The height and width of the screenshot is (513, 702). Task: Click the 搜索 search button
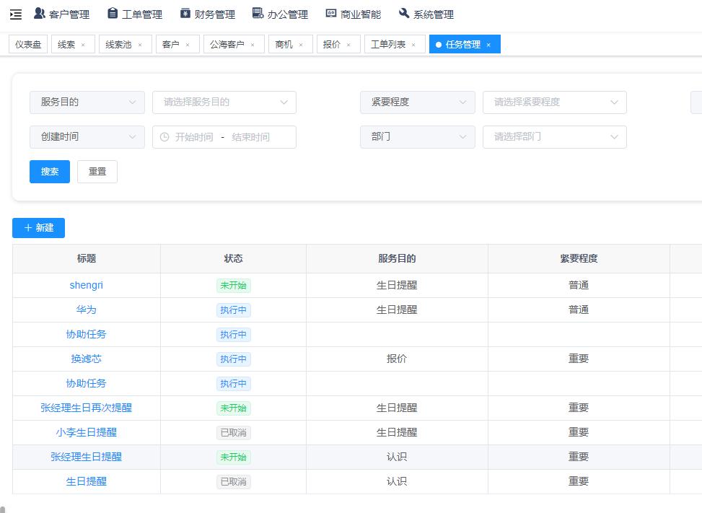click(x=49, y=171)
